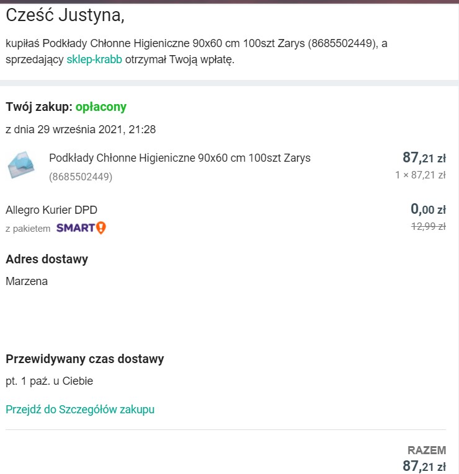Click the green opłacony payment status
This screenshot has height=474, width=459.
(101, 107)
